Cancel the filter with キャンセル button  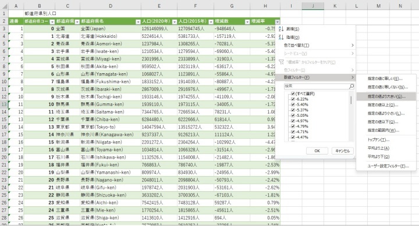point(343,150)
